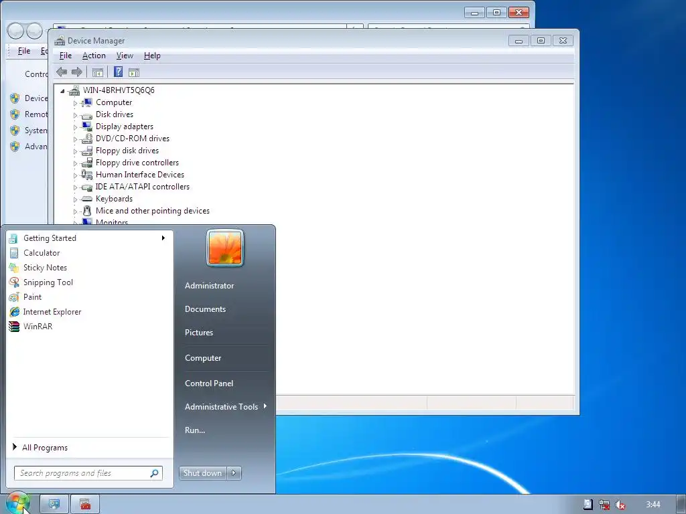Open the View menu in Device Manager
The image size is (686, 514).
click(x=125, y=56)
